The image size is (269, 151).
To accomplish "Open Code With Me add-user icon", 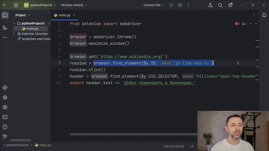I will pos(210,5).
